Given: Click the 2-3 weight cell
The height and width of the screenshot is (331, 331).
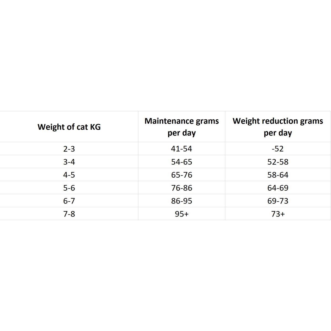Looking at the screenshot, I should click(x=69, y=149).
